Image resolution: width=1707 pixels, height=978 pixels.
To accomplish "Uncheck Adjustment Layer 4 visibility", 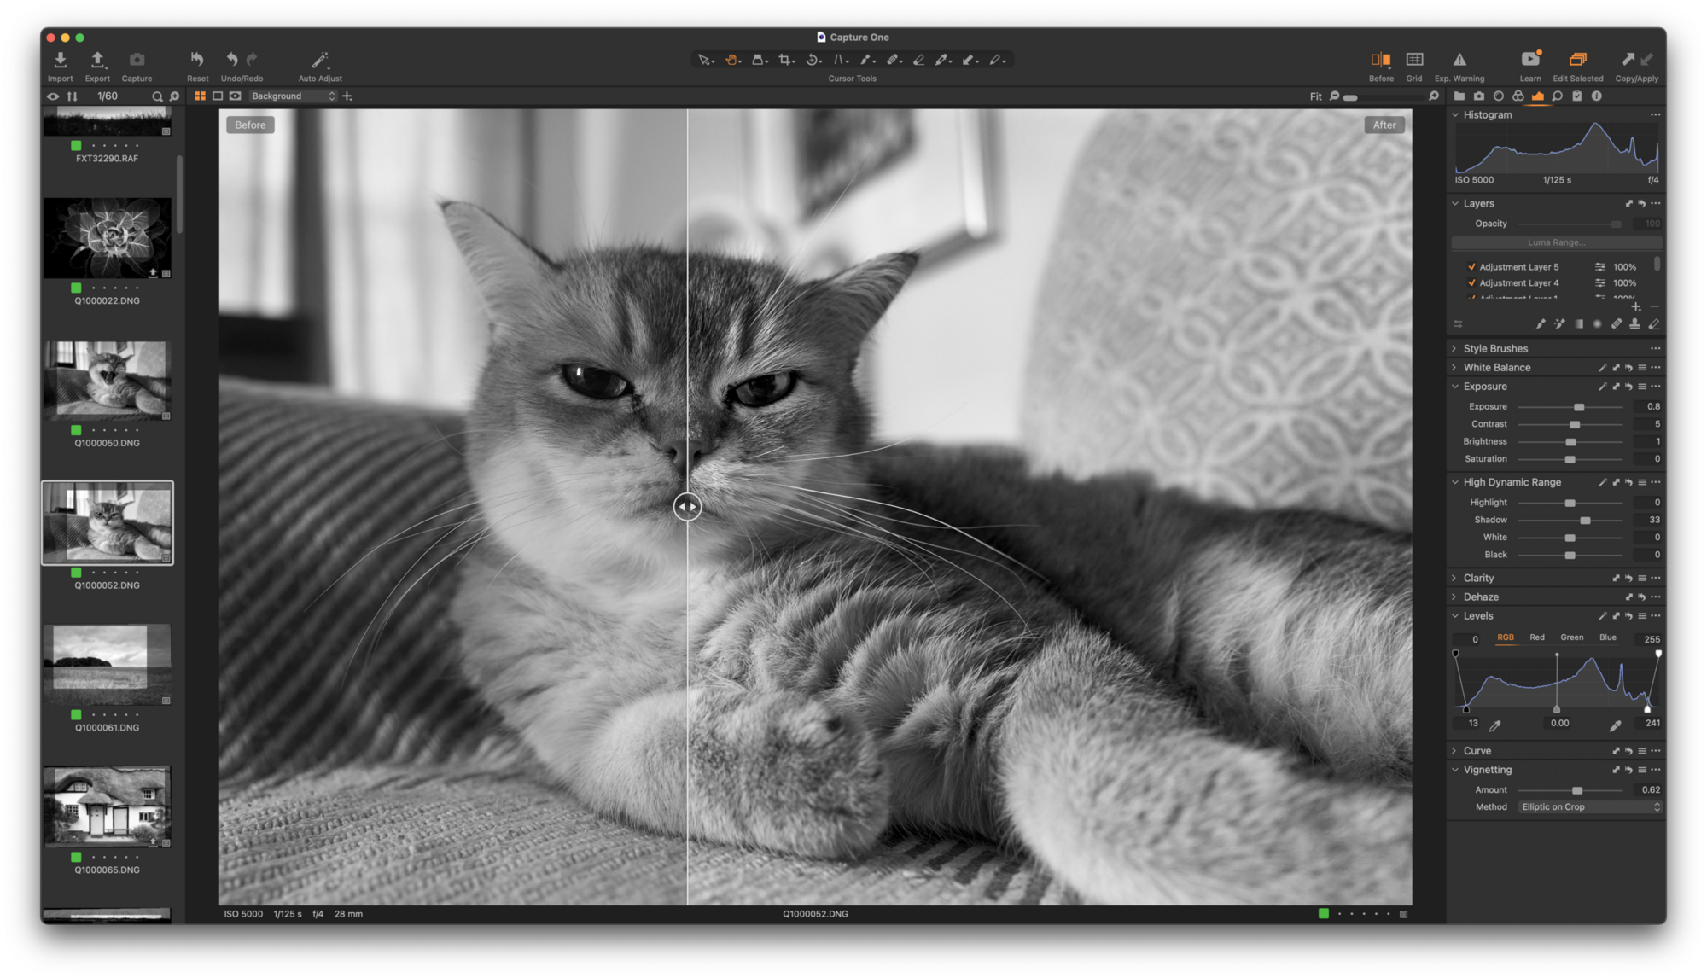I will (1471, 283).
